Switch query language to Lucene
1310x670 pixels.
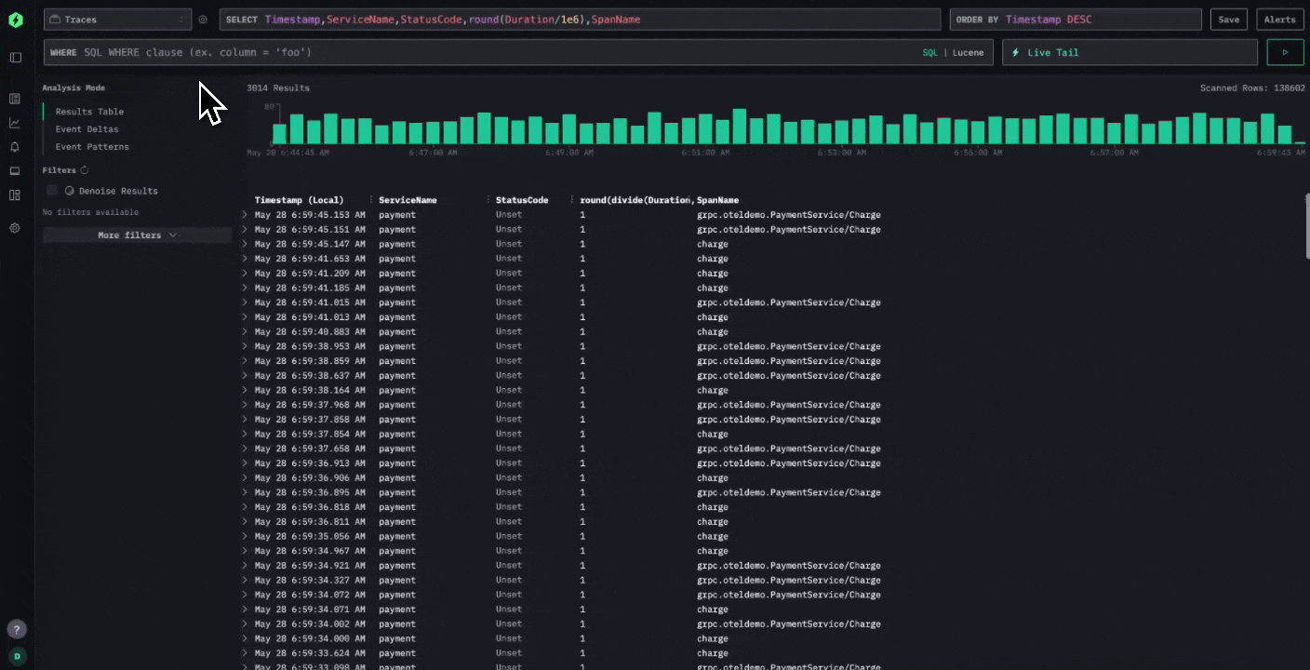pos(968,53)
